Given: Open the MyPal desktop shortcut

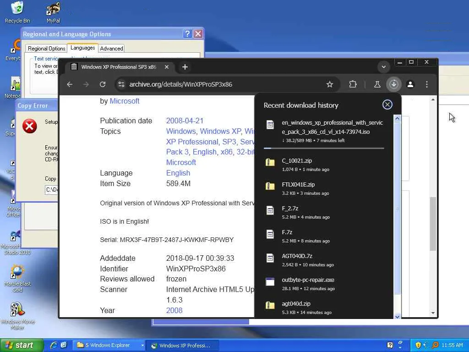Looking at the screenshot, I should click(x=53, y=12).
